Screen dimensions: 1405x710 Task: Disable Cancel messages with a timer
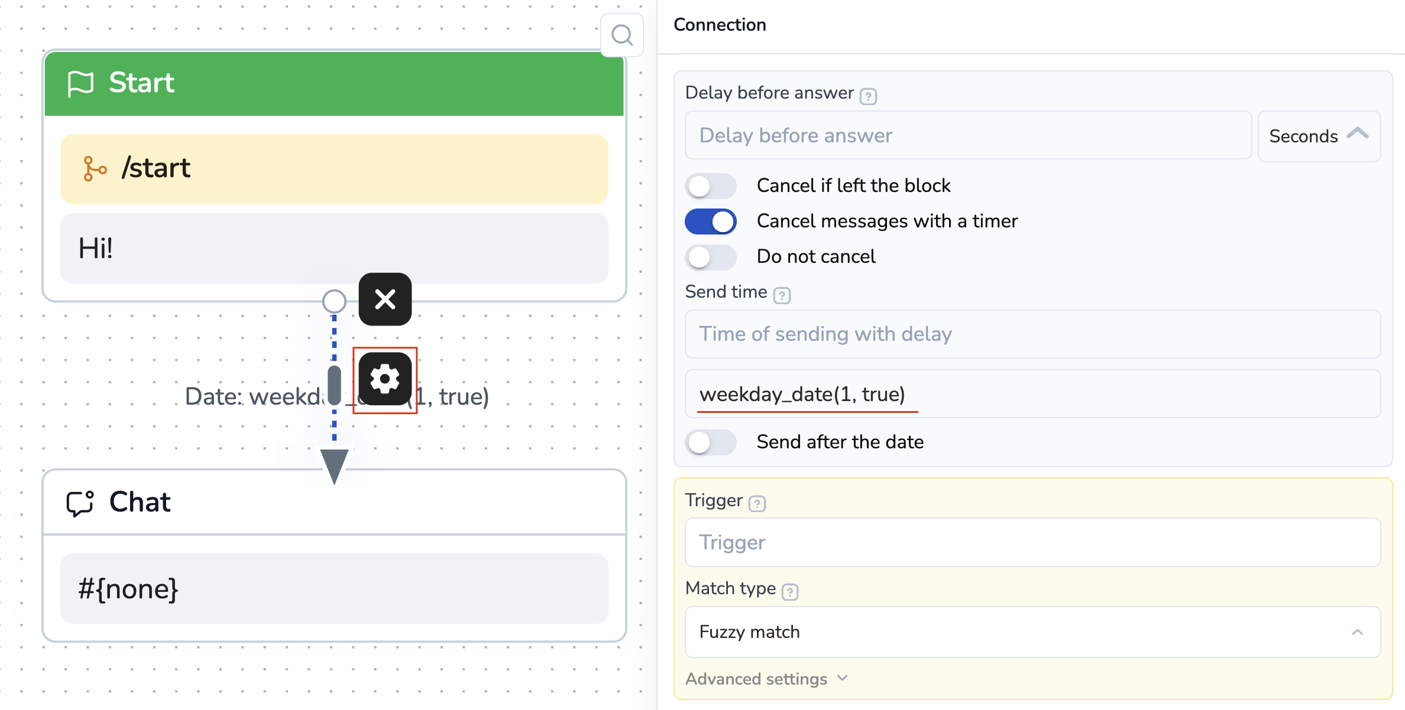711,222
